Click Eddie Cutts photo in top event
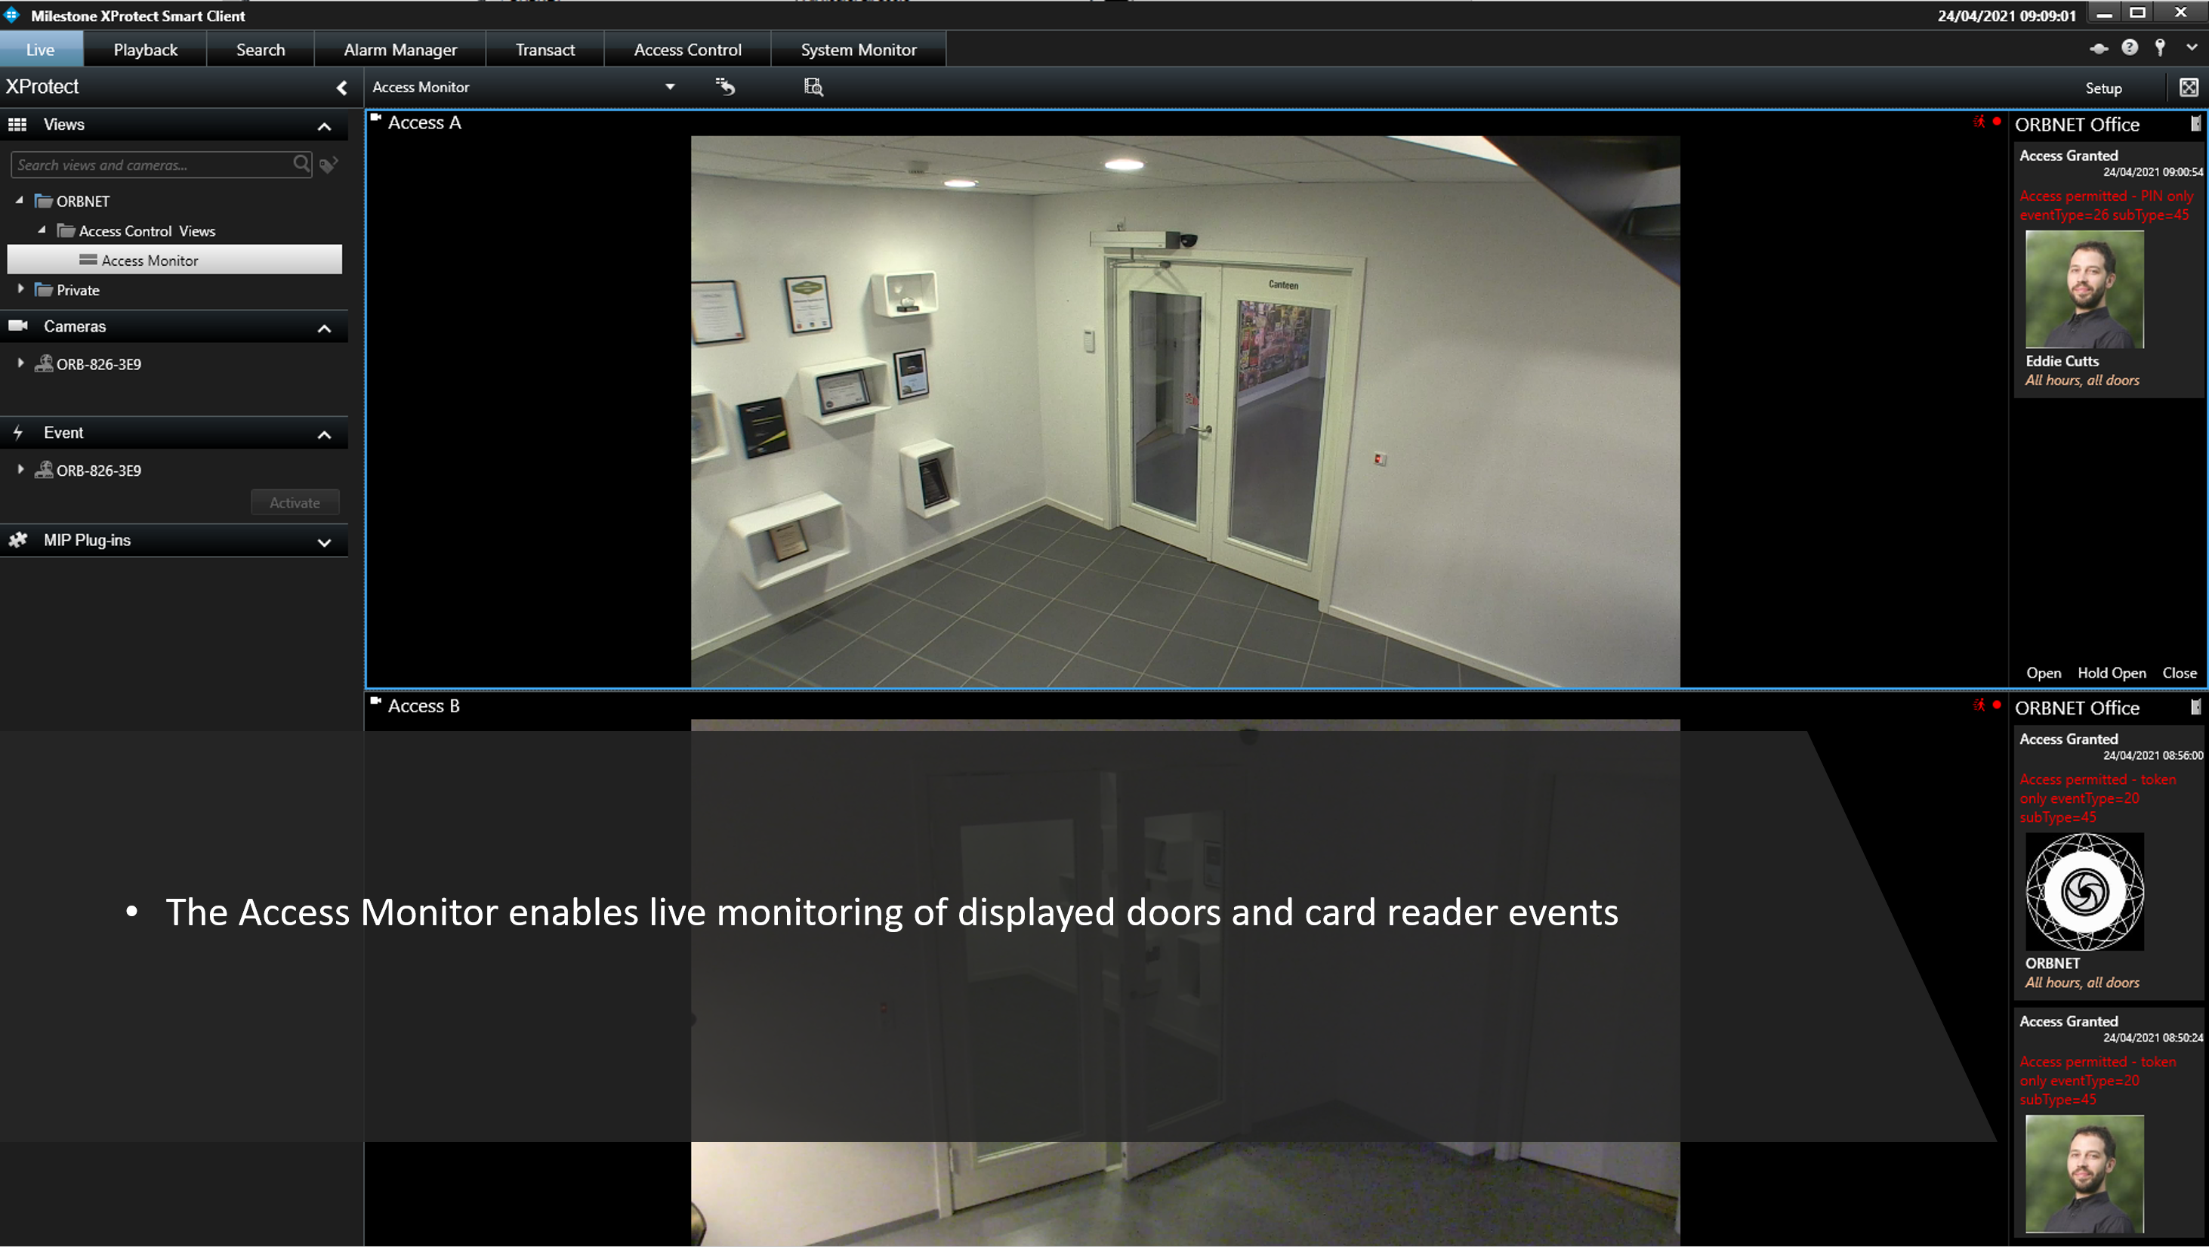The width and height of the screenshot is (2209, 1247). tap(2084, 289)
